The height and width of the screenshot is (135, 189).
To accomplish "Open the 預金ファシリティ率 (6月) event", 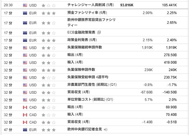I will click(x=87, y=13).
